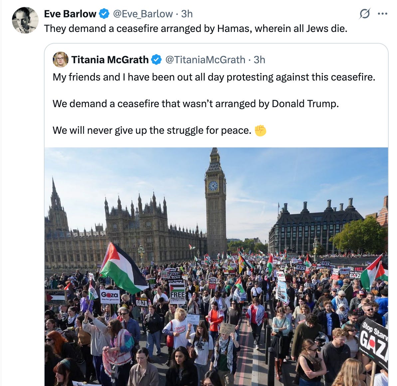The height and width of the screenshot is (386, 397).
Task: Click Big Ben clock face in photo
Action: coord(213,186)
